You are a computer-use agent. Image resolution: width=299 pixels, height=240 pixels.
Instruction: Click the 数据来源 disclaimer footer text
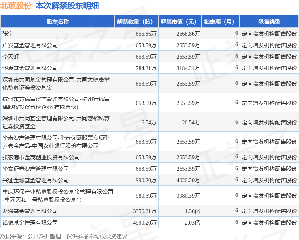point(64,236)
